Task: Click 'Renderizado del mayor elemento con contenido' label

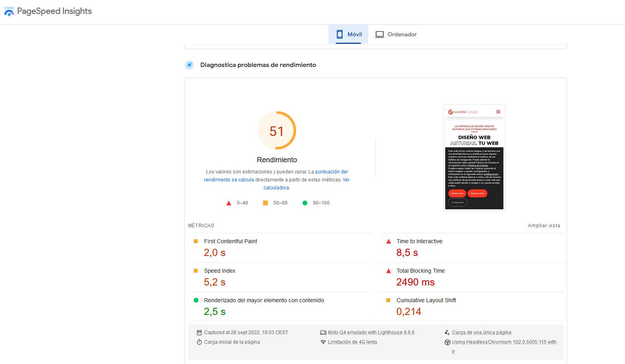Action: tap(264, 300)
